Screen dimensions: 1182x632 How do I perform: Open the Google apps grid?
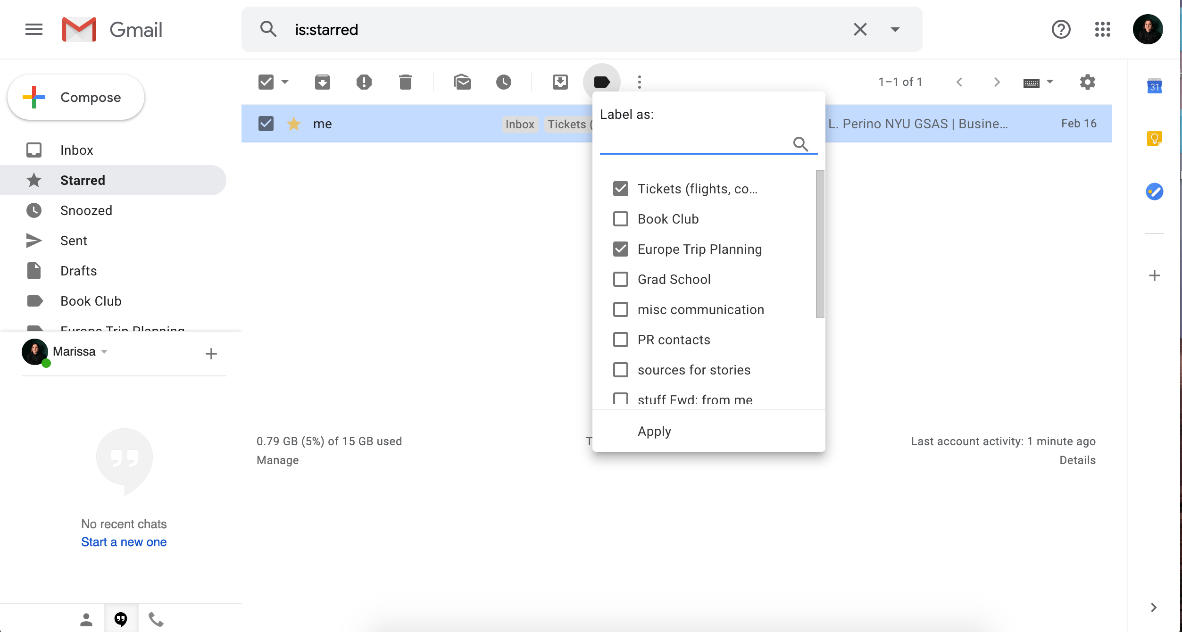pyautogui.click(x=1102, y=29)
